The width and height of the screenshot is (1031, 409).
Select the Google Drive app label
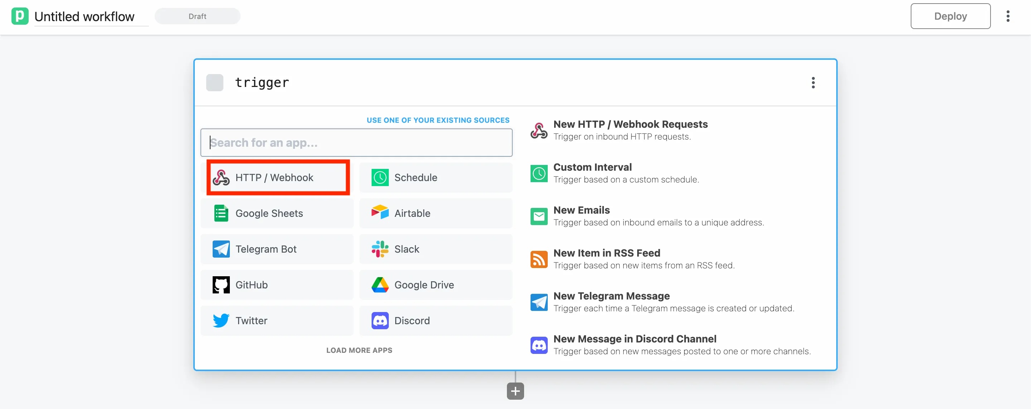coord(424,284)
